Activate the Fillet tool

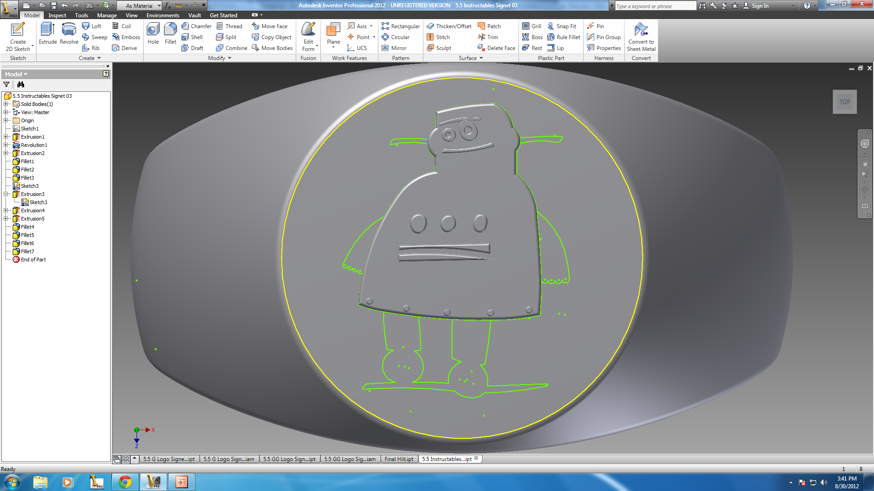170,33
